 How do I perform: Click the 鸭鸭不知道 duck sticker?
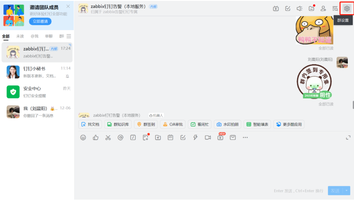click(315, 30)
